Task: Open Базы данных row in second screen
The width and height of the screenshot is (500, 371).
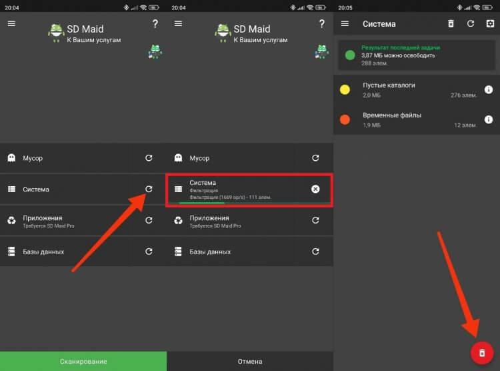Action: [250, 252]
